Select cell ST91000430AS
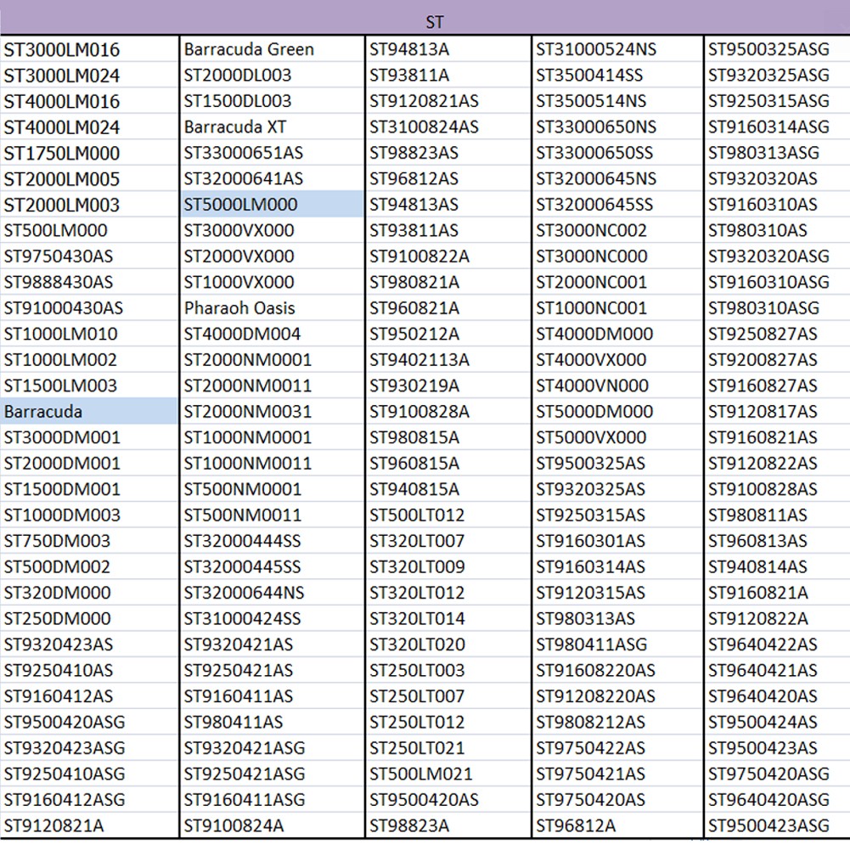Viewport: 850px width, 850px height. (x=89, y=308)
